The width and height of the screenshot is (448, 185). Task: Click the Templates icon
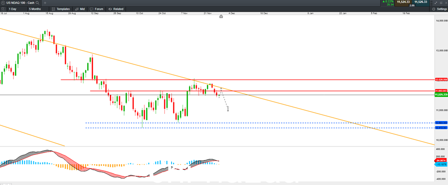click(53, 9)
